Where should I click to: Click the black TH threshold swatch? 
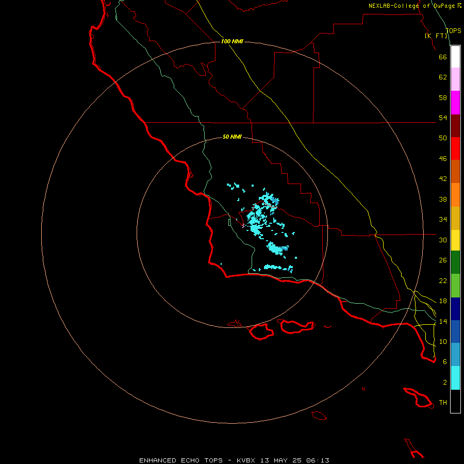tap(455, 401)
